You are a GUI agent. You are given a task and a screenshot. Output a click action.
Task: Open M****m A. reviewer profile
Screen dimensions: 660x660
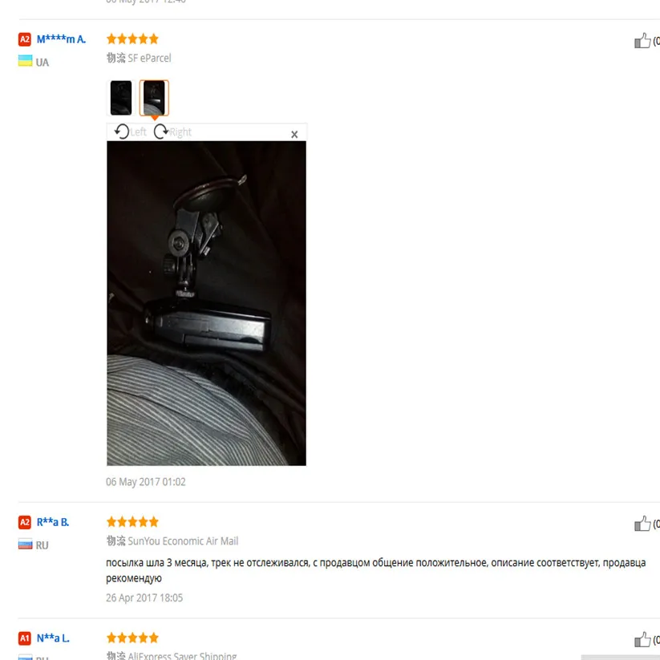click(61, 39)
